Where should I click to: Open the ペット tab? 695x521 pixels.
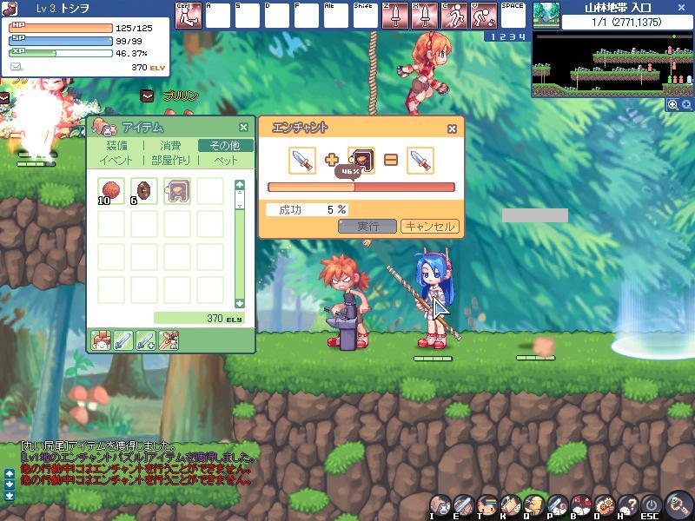click(x=226, y=160)
